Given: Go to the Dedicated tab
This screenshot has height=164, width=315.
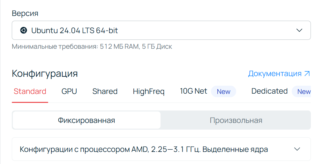Looking at the screenshot, I should [x=269, y=91].
